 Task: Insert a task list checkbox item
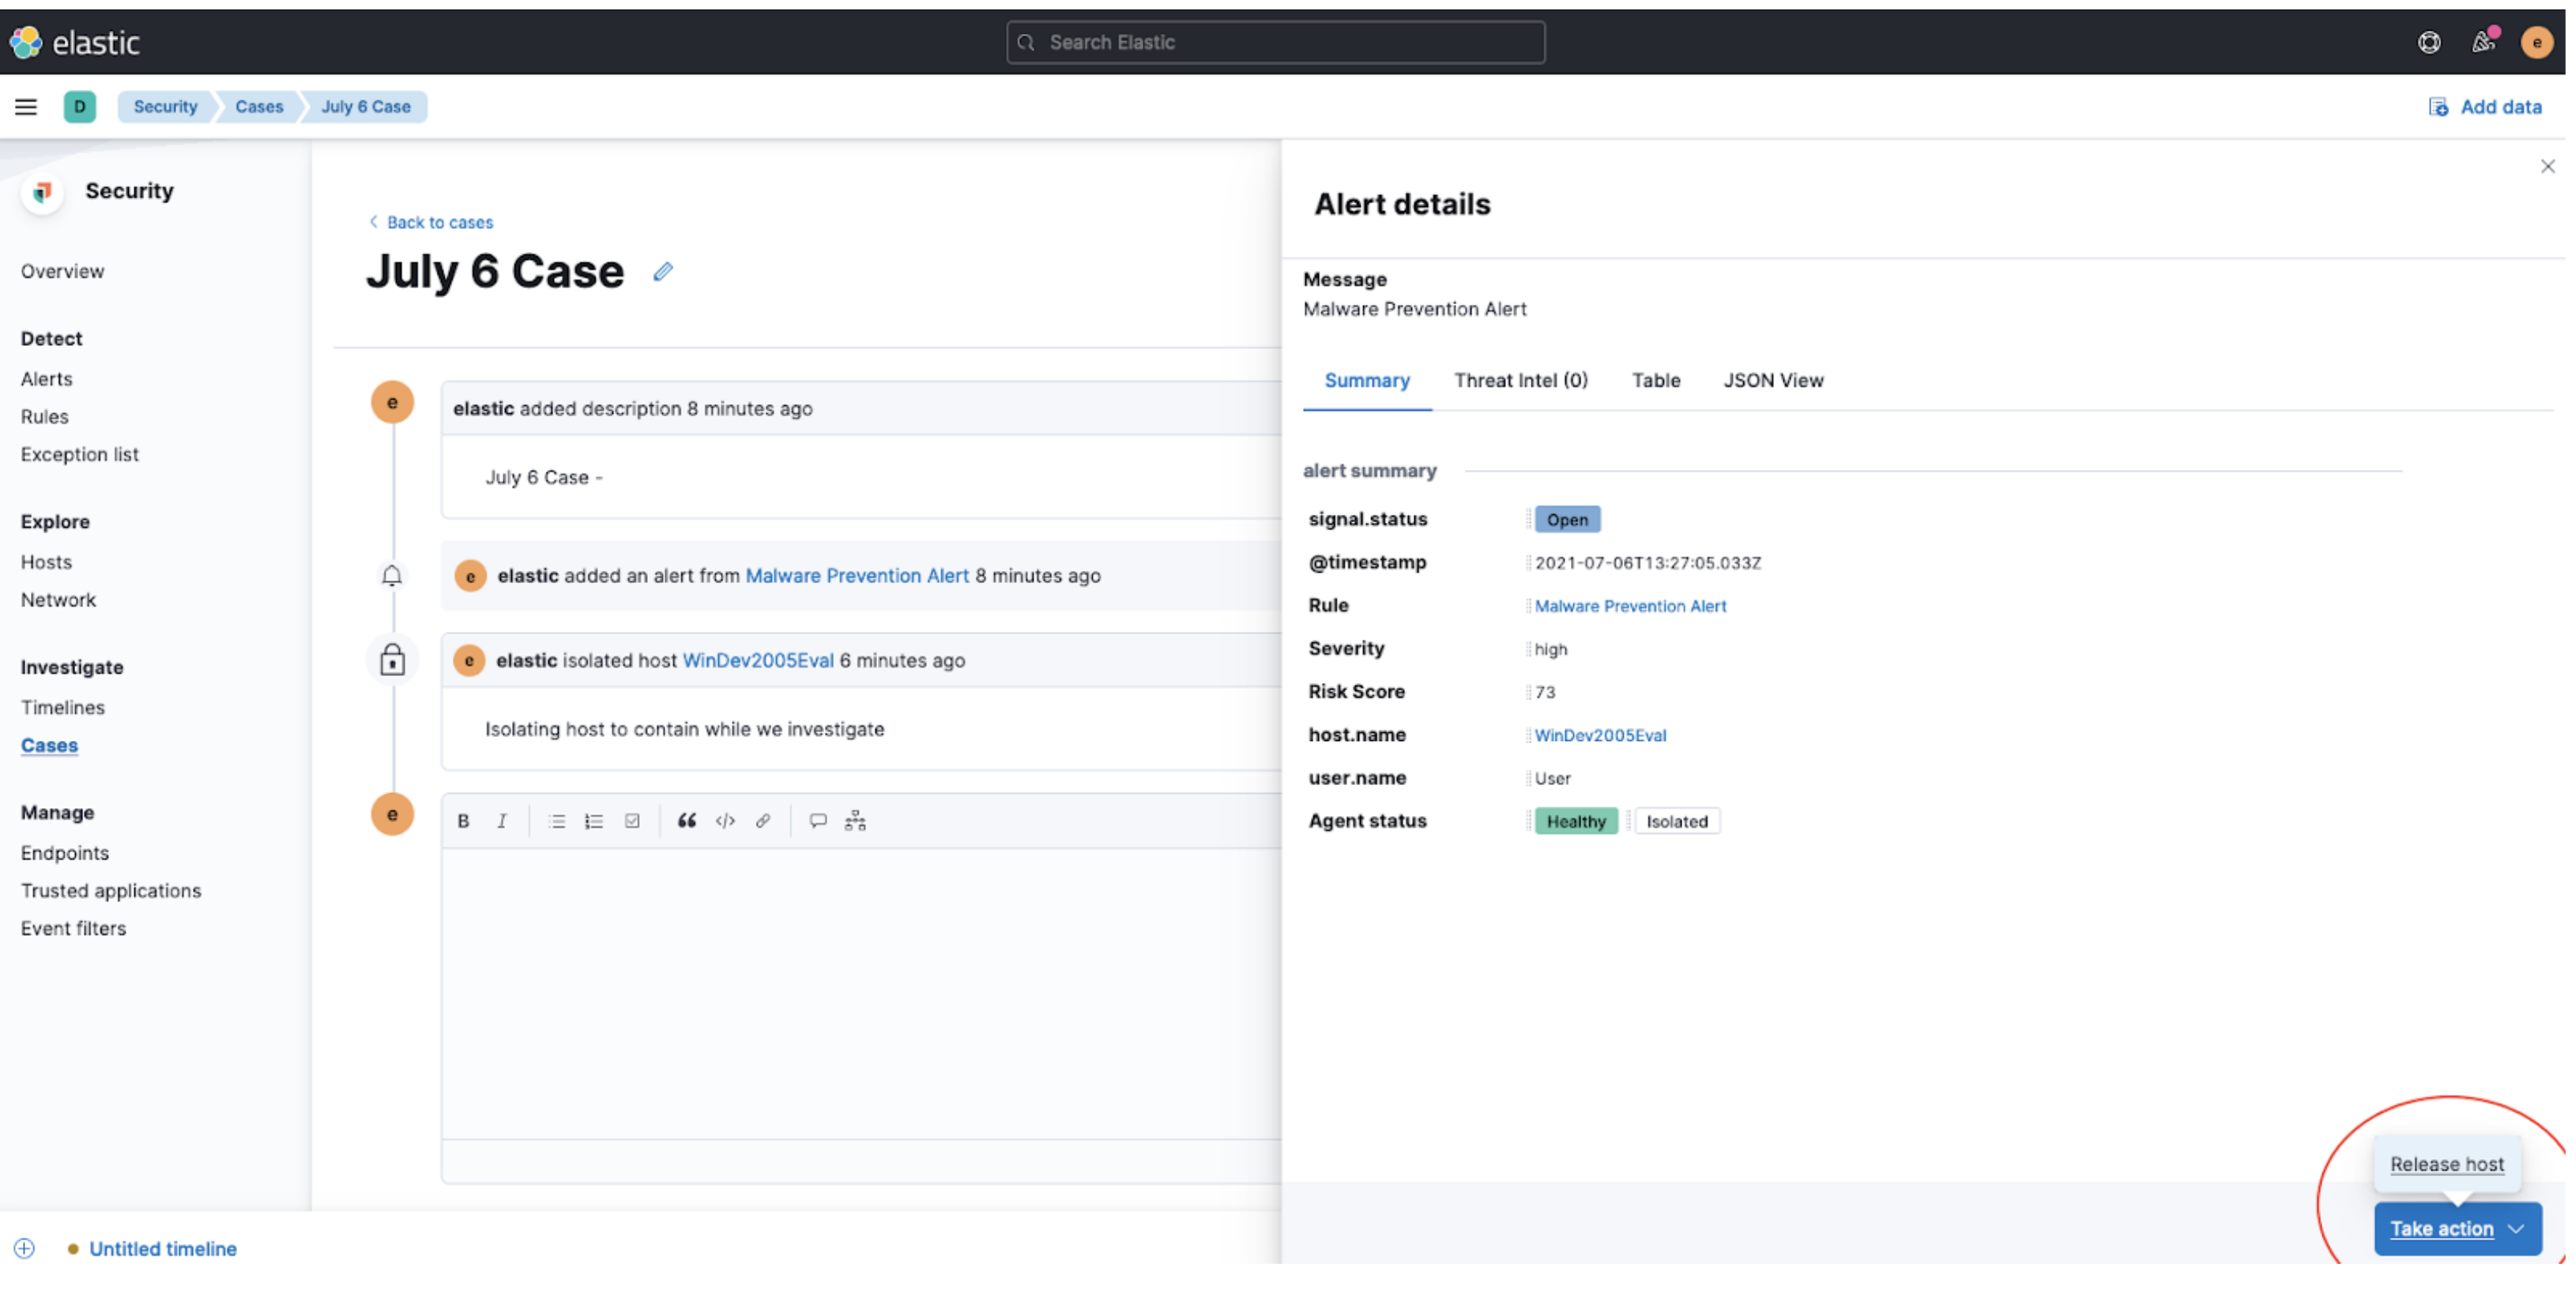pos(632,821)
